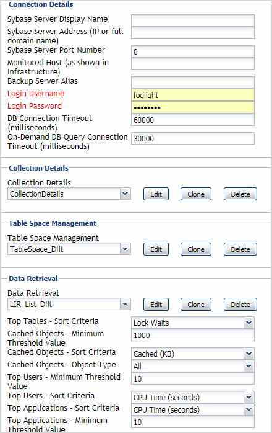Click the Sybase Server Display Name field

193,20
